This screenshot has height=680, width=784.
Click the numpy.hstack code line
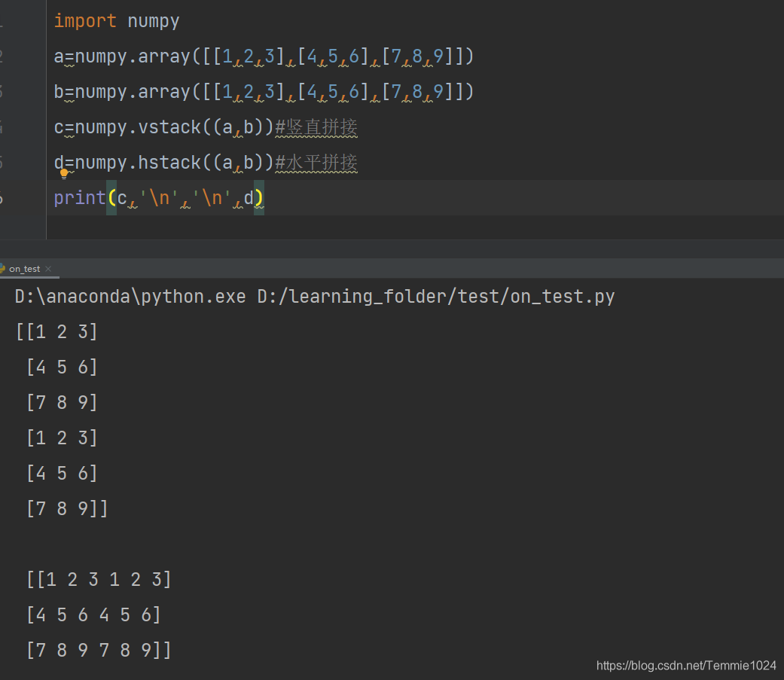(x=206, y=163)
